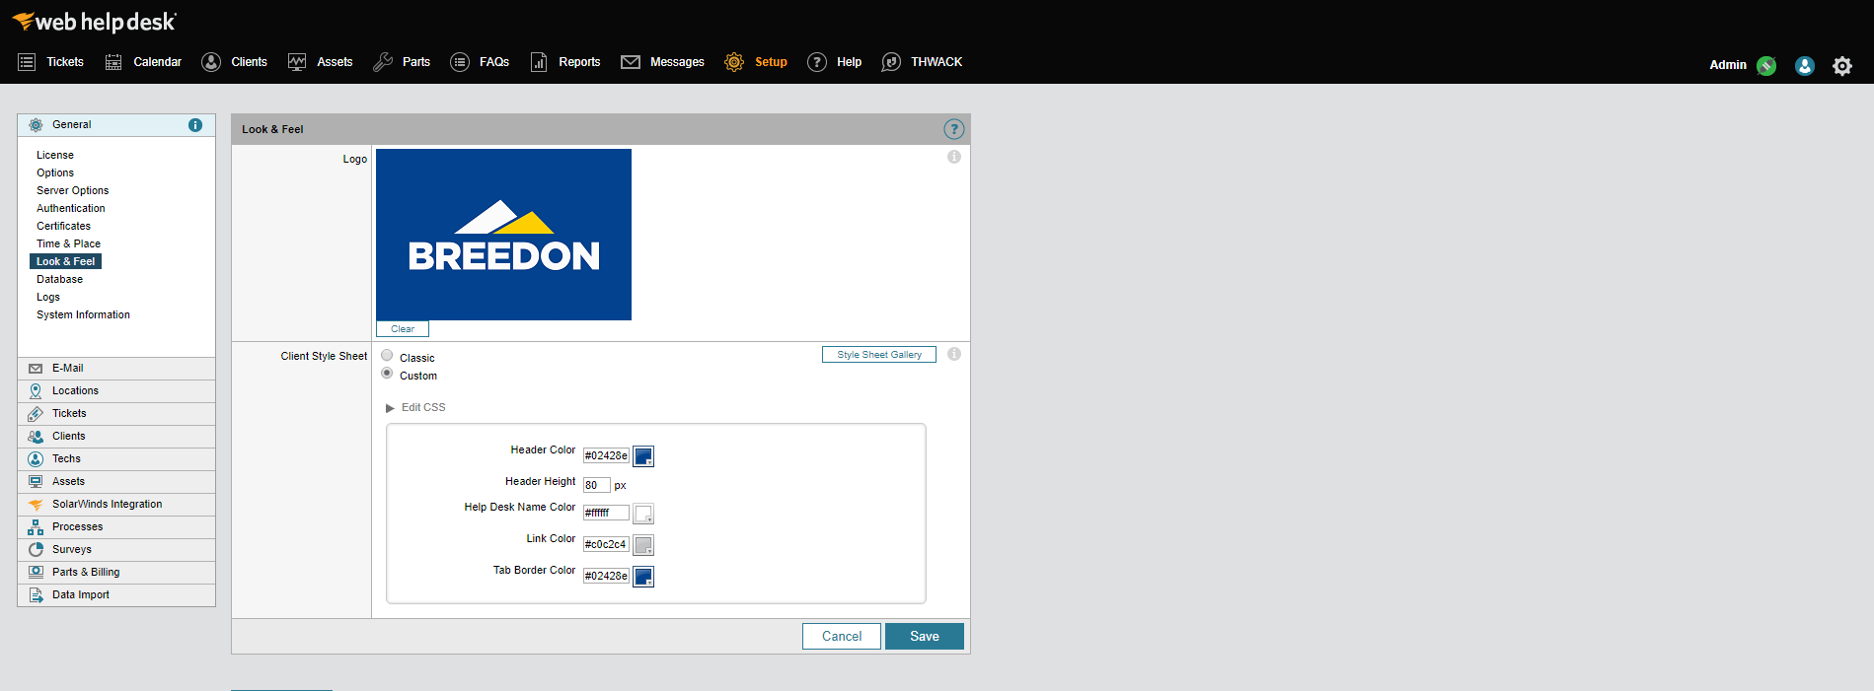Click the Help question mark icon in navigation
This screenshot has height=691, width=1874.
coord(817,62)
